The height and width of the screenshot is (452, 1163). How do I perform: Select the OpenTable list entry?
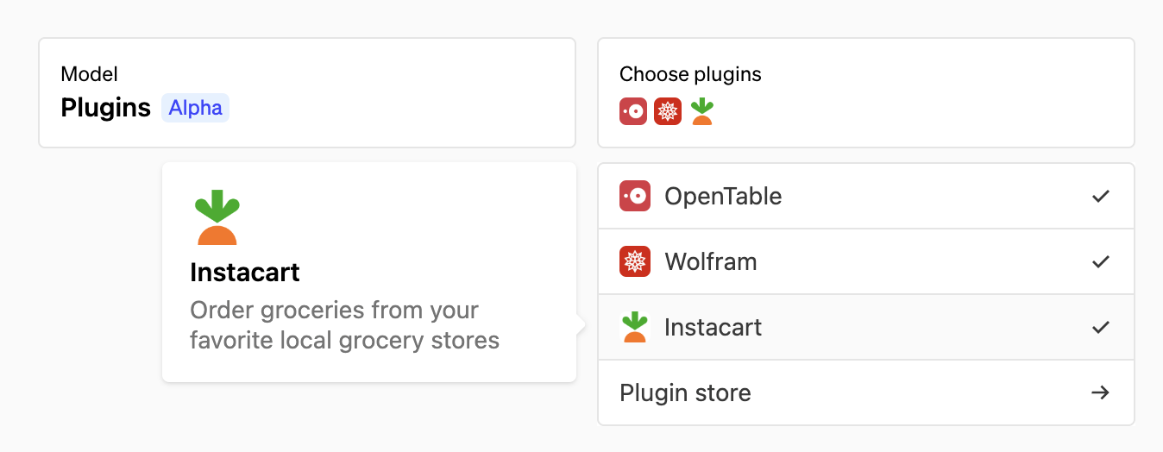(723, 196)
